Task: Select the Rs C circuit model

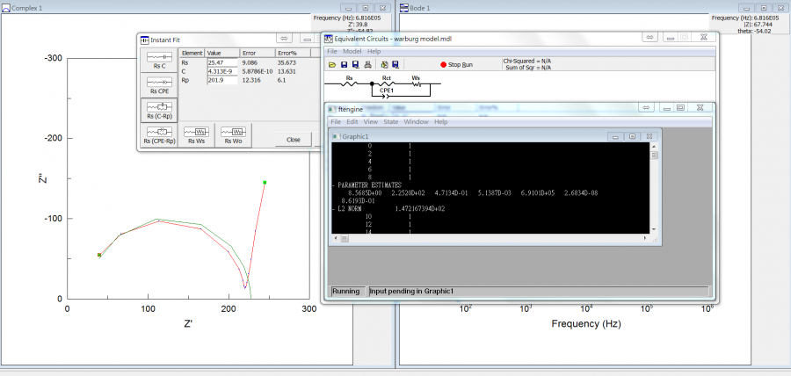Action: pyautogui.click(x=159, y=59)
